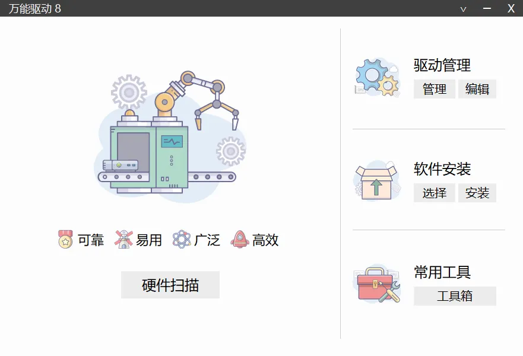Start the 硬件扫描 hardware scan

pos(170,285)
